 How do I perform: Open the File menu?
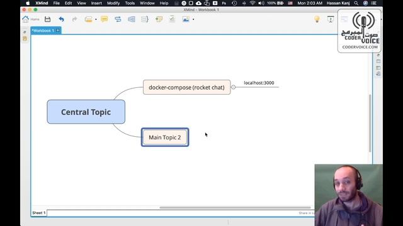57,3
